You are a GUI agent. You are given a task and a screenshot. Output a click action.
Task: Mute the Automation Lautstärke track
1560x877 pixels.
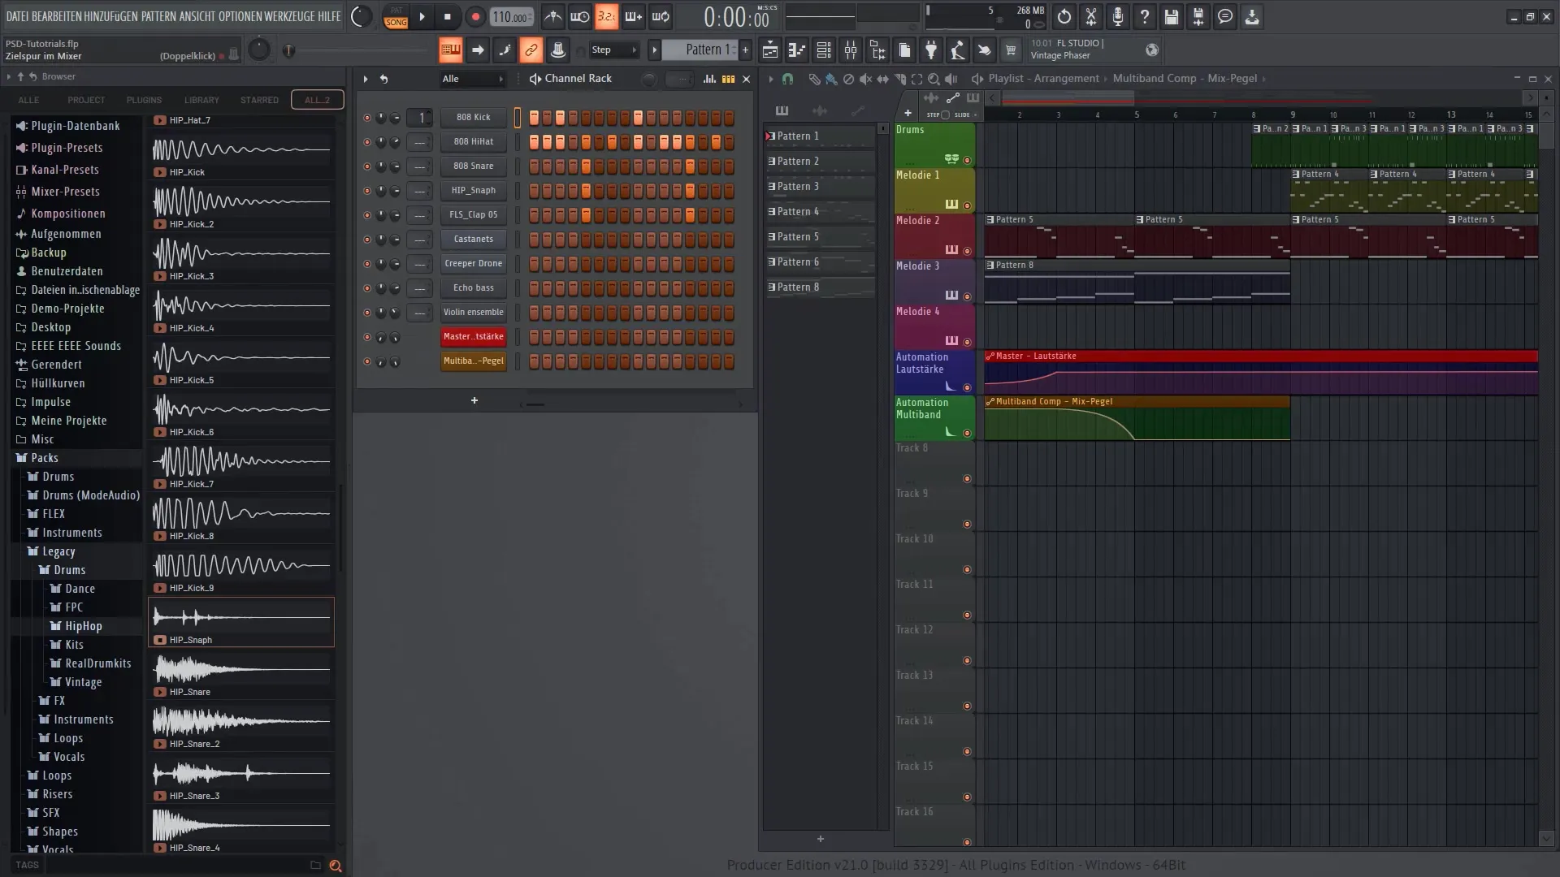(968, 387)
